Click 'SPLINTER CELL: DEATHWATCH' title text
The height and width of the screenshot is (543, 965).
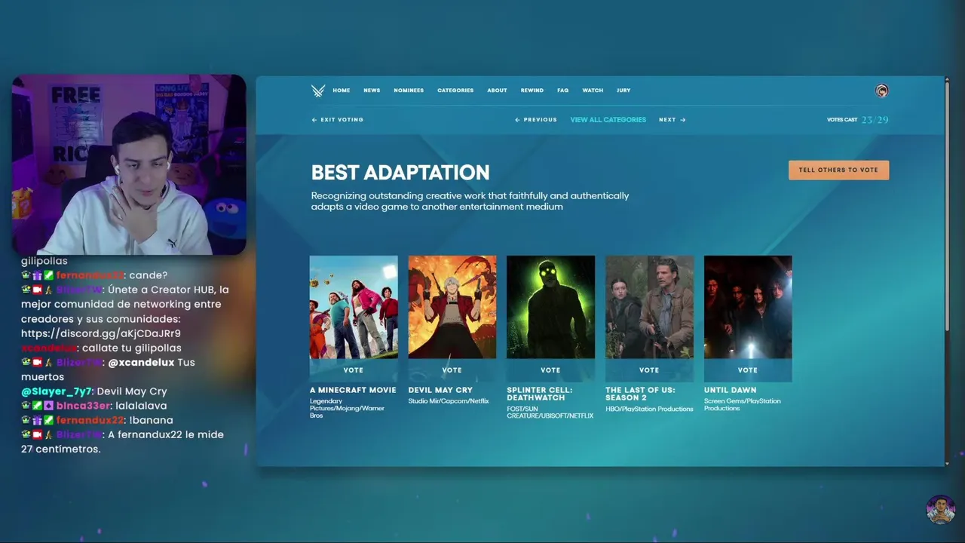tap(540, 394)
